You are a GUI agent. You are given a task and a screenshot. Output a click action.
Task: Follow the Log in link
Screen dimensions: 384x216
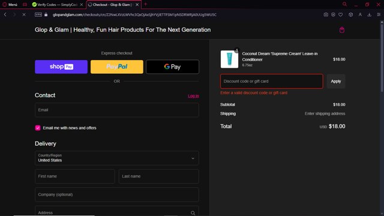[x=193, y=96]
